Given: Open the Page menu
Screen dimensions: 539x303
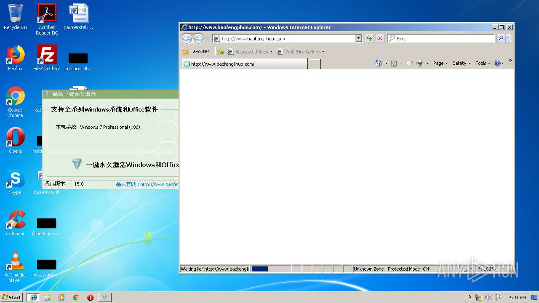Looking at the screenshot, I should point(440,63).
